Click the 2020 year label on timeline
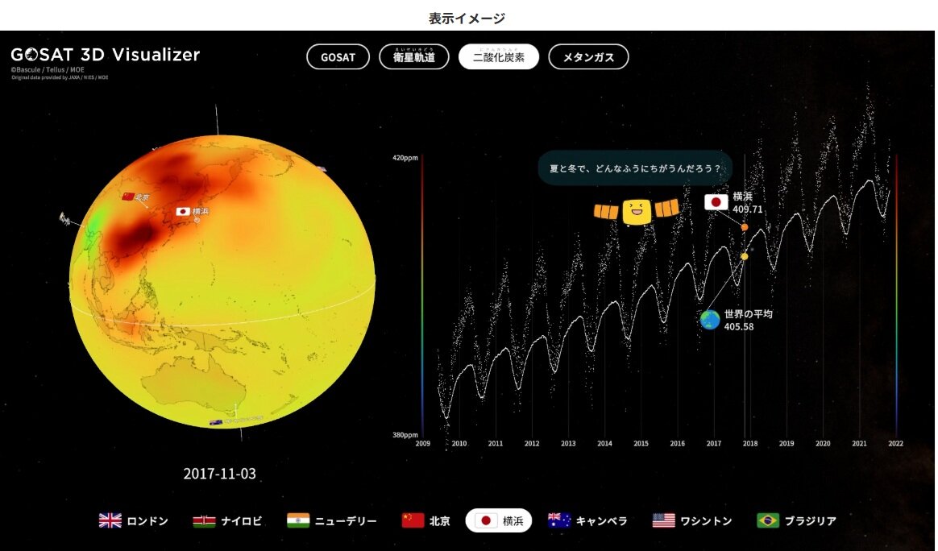 click(x=823, y=443)
